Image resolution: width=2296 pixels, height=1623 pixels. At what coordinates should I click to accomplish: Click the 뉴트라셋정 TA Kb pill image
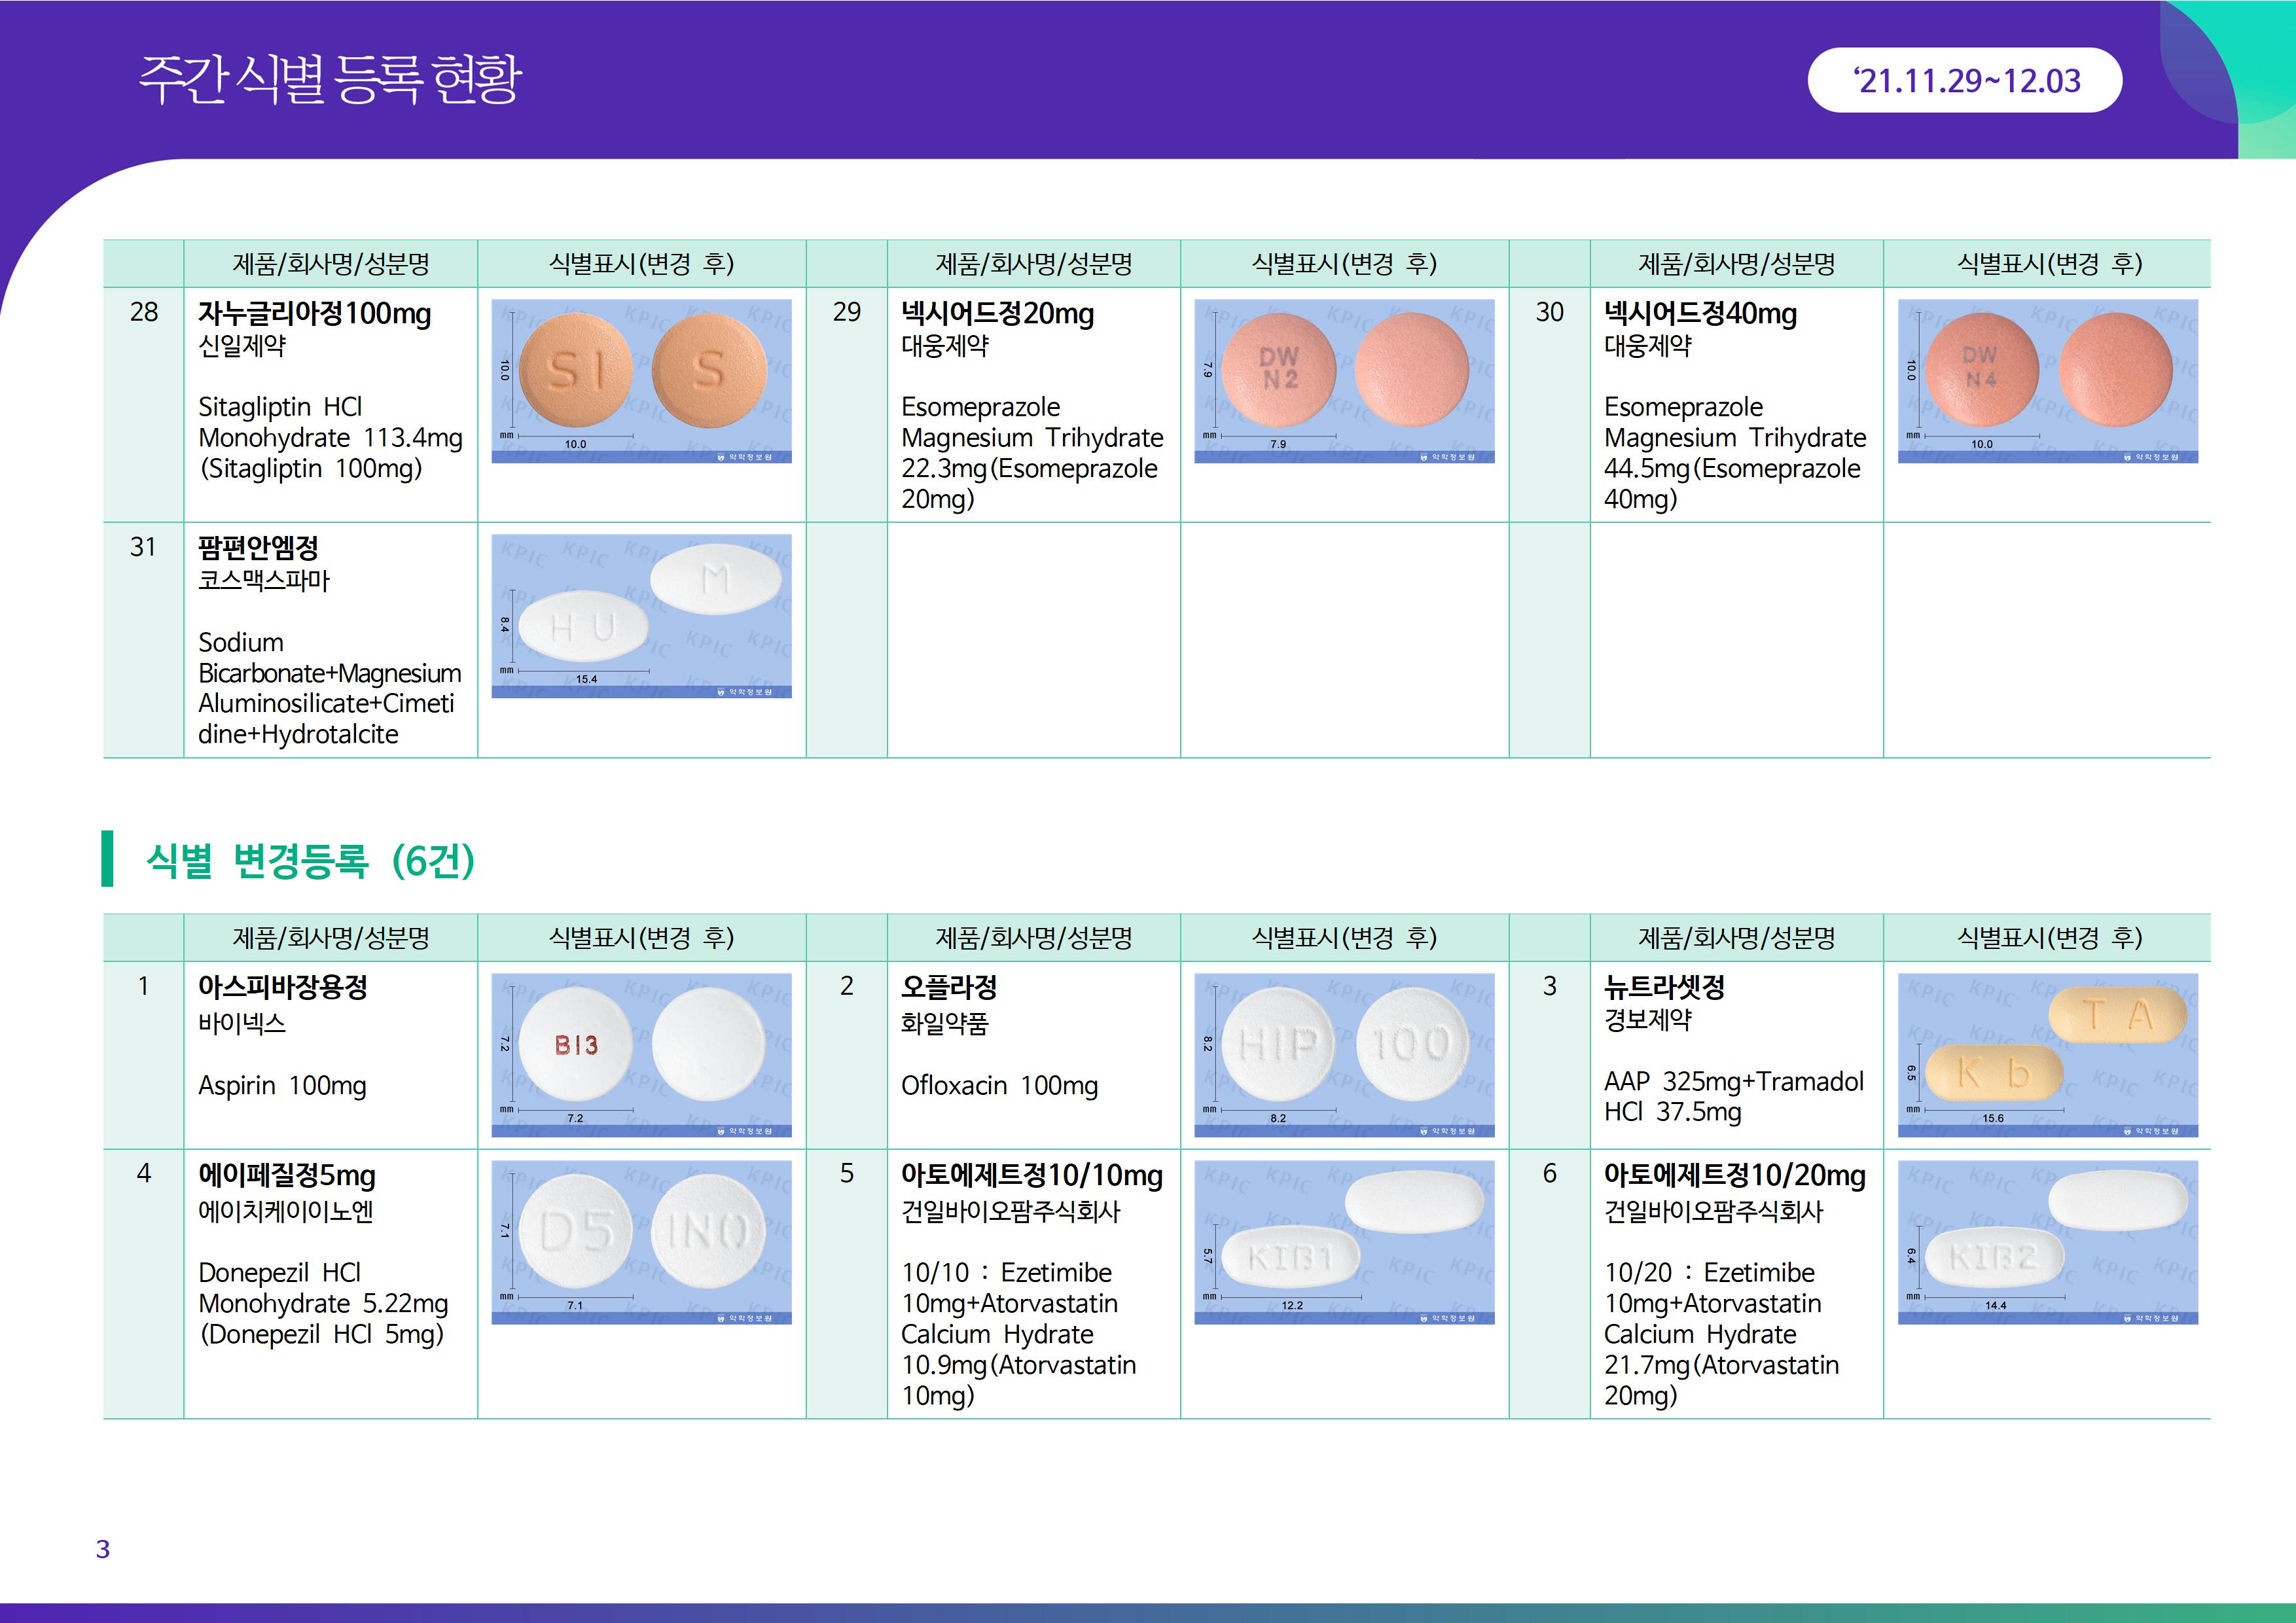tap(2047, 1054)
